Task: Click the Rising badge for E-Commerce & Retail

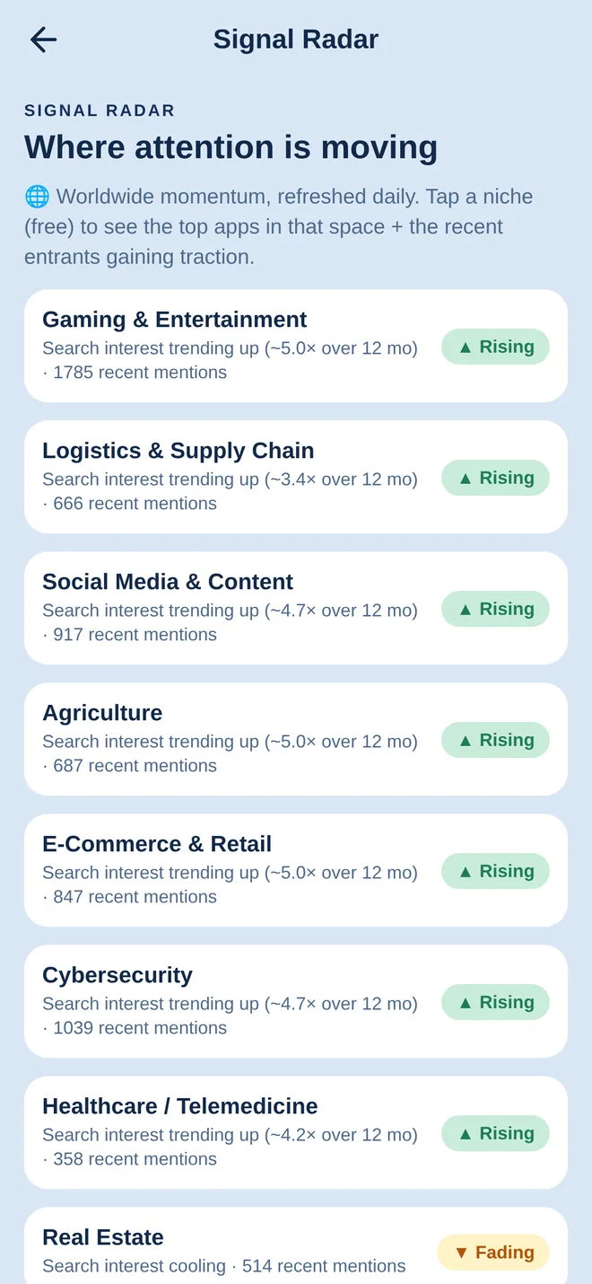Action: [495, 871]
